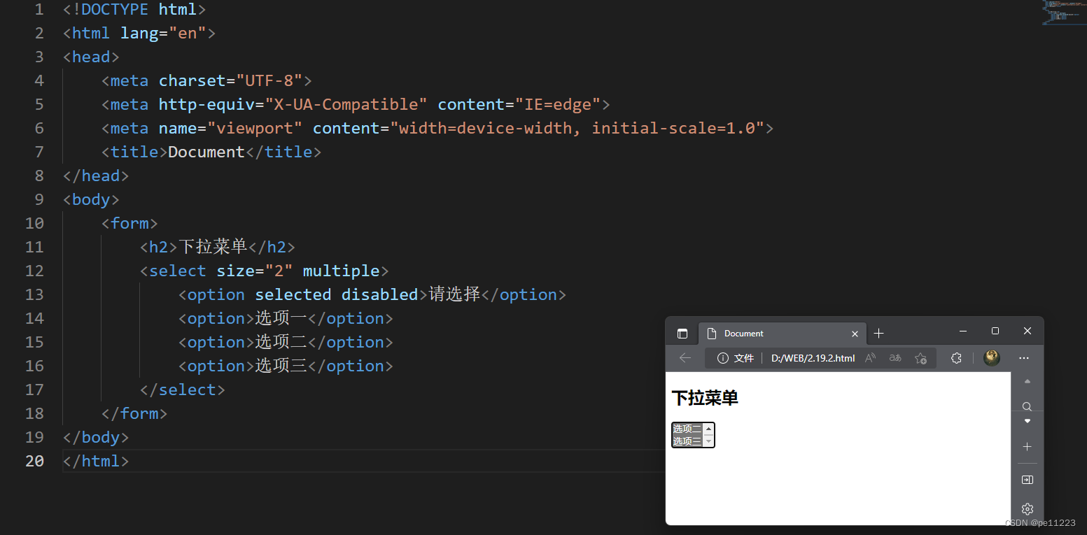Screen dimensions: 1087x535
Task: Click the name="viewport" attribute in code
Action: click(230, 129)
